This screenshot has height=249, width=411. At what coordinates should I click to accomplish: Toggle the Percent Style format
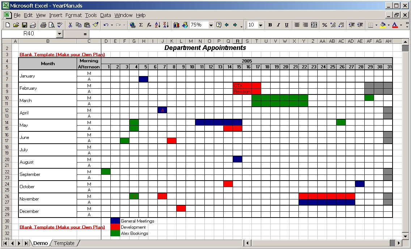[325, 25]
